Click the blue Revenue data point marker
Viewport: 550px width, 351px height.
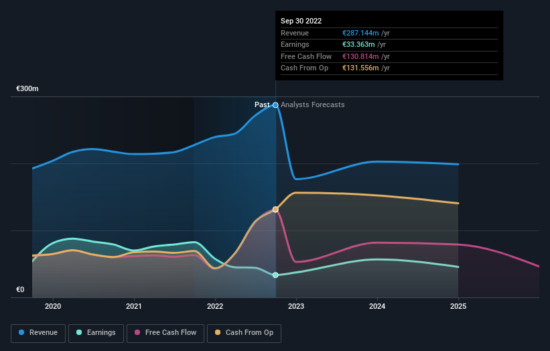276,105
